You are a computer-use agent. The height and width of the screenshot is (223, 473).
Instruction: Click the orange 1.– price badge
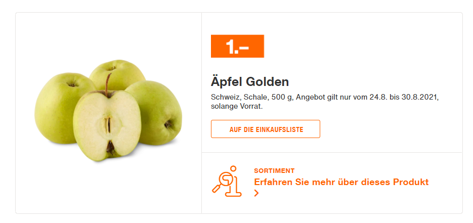237,46
